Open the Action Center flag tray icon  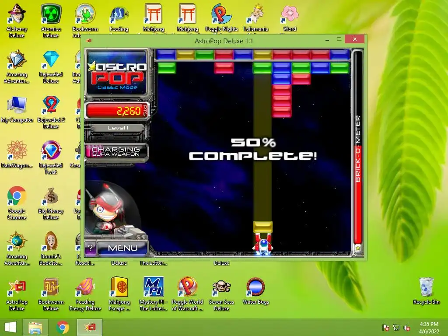pyautogui.click(x=386, y=328)
